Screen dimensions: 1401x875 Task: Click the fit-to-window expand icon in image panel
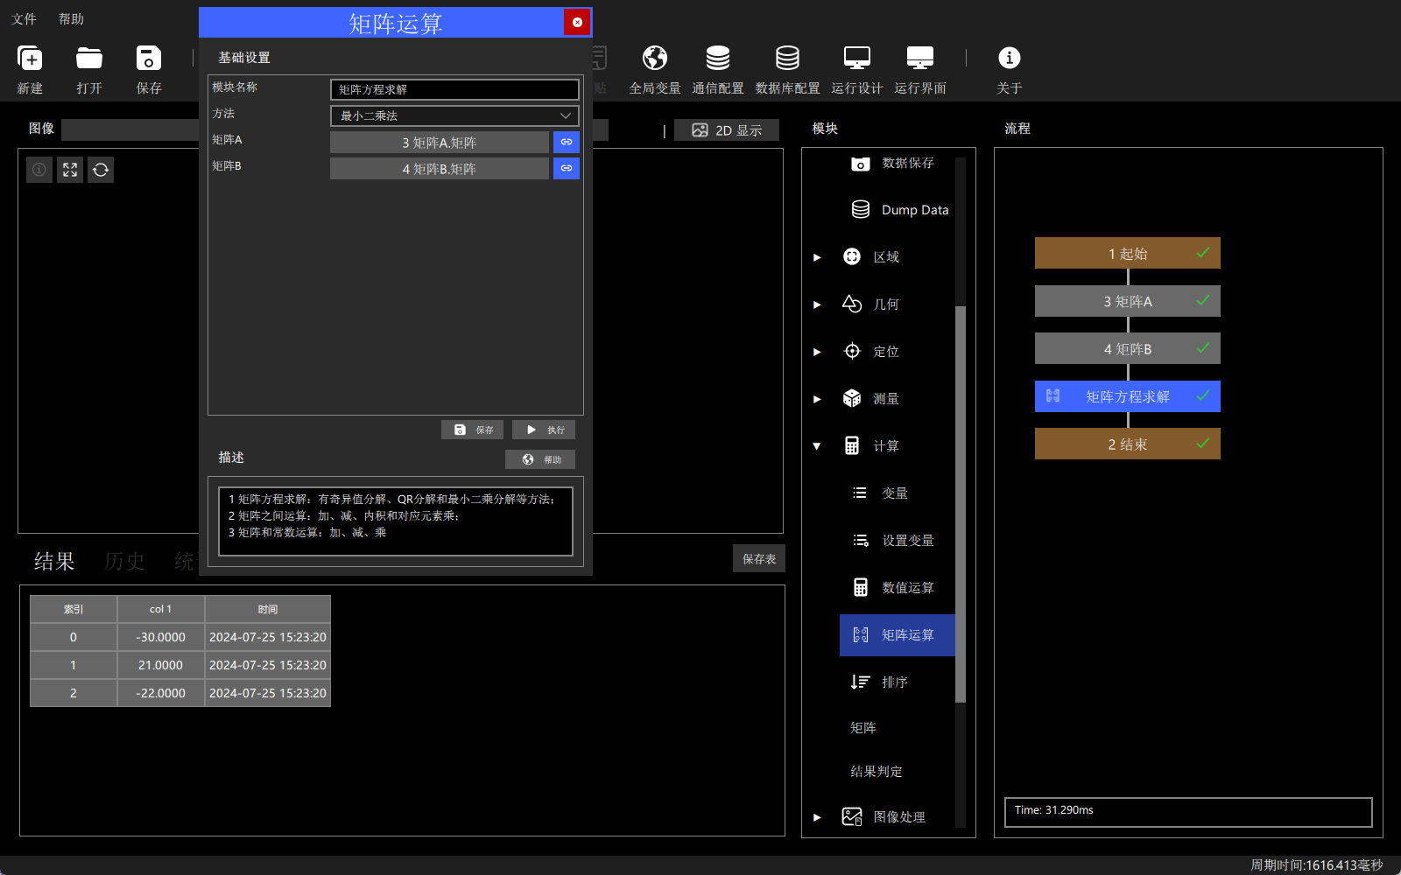point(70,170)
